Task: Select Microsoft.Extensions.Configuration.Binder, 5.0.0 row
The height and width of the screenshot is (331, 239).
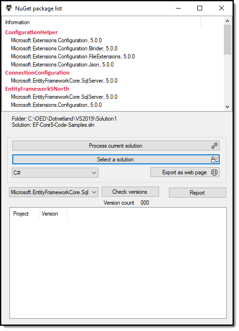Action: pos(64,48)
